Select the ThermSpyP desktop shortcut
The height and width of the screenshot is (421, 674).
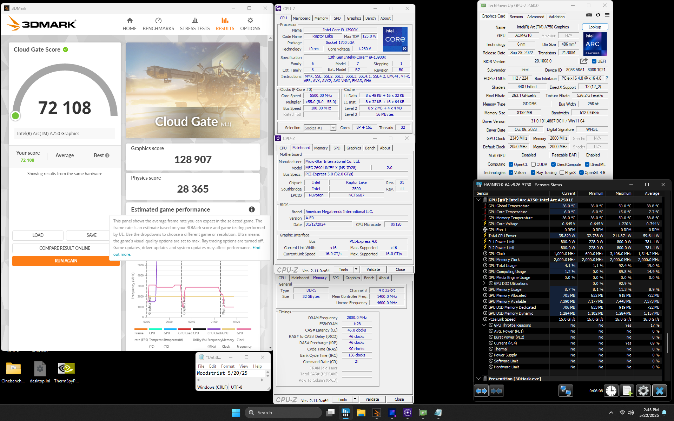click(66, 373)
